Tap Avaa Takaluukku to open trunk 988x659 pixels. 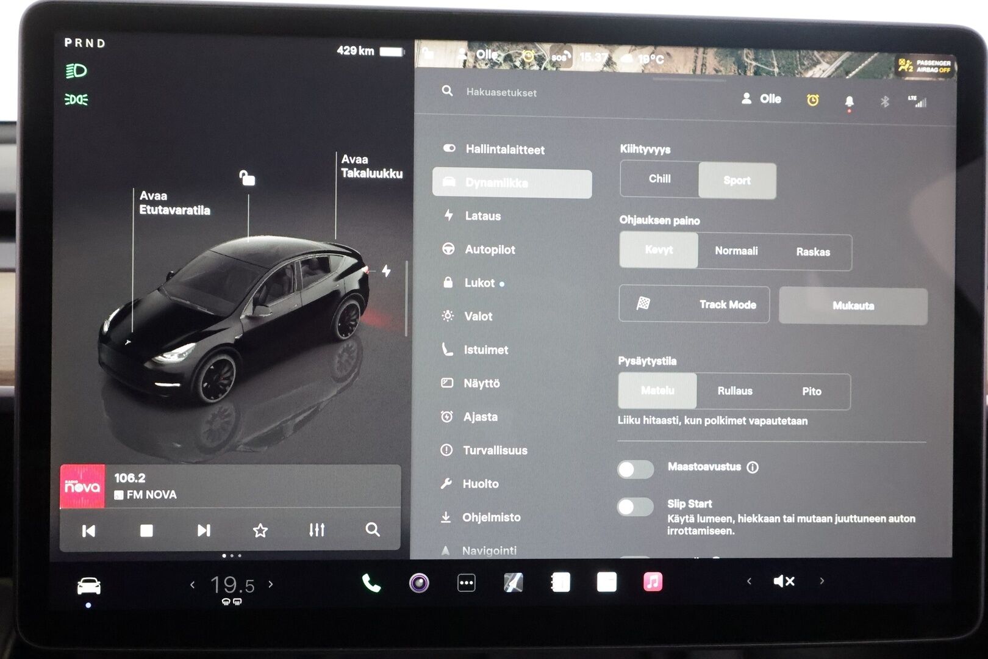click(371, 167)
